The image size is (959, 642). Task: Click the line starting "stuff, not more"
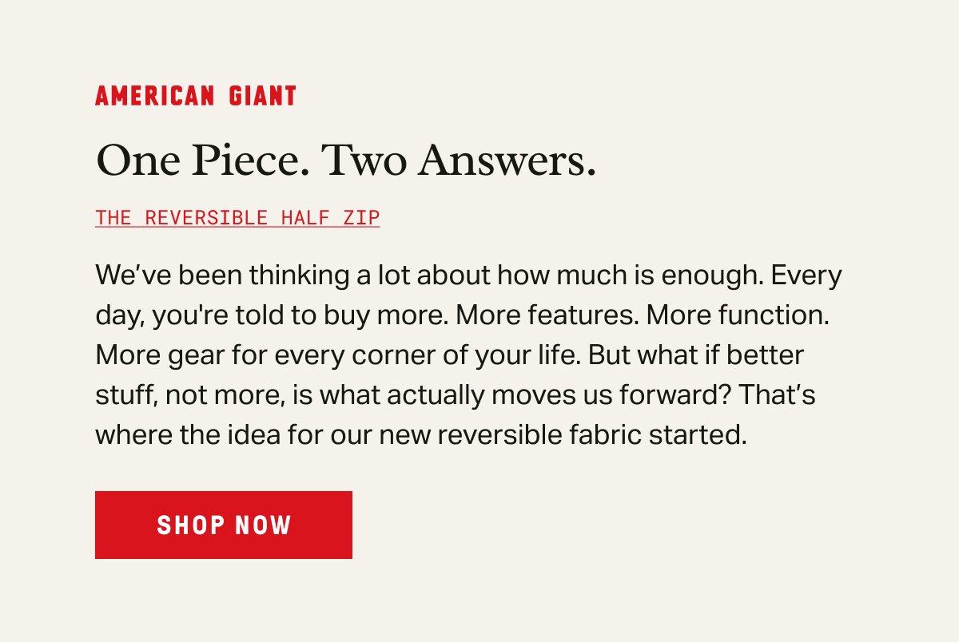pyautogui.click(x=455, y=395)
